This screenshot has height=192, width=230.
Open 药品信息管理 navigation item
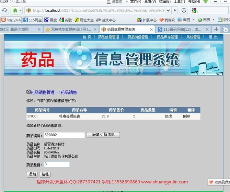(x=108, y=37)
